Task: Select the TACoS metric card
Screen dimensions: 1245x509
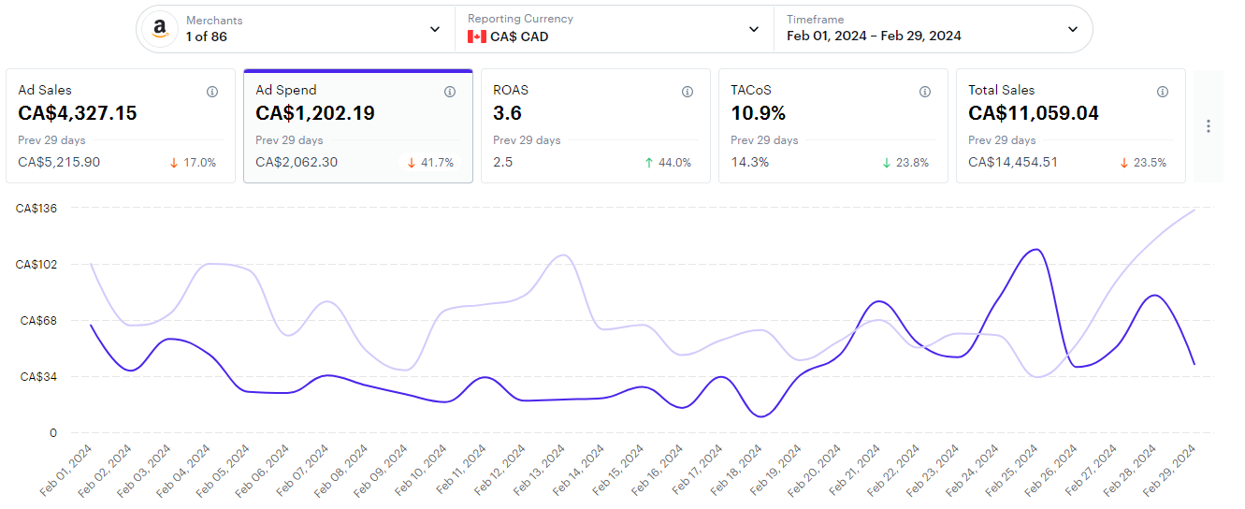Action: coord(833,126)
